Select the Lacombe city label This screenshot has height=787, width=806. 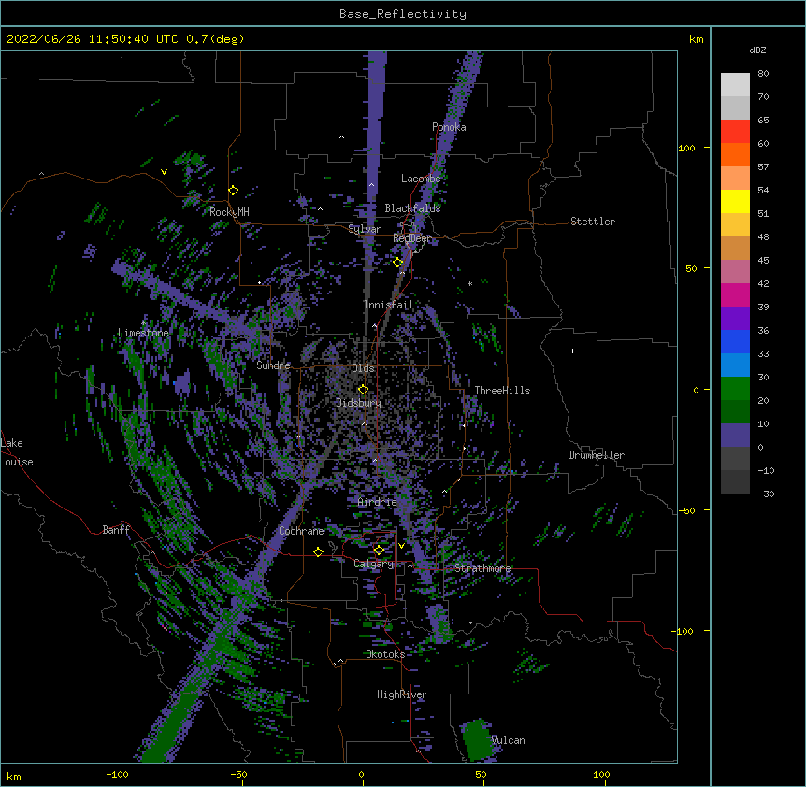click(x=421, y=179)
